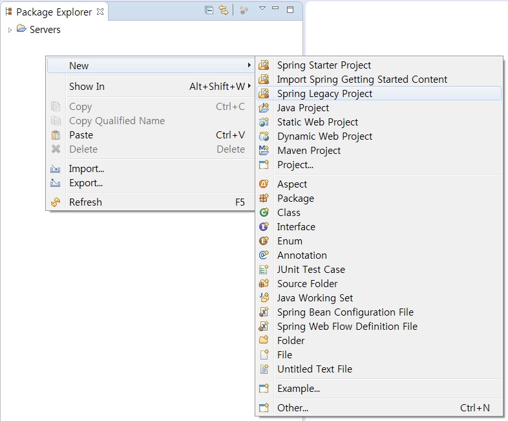Choose Import... from the context menu

tap(151, 169)
